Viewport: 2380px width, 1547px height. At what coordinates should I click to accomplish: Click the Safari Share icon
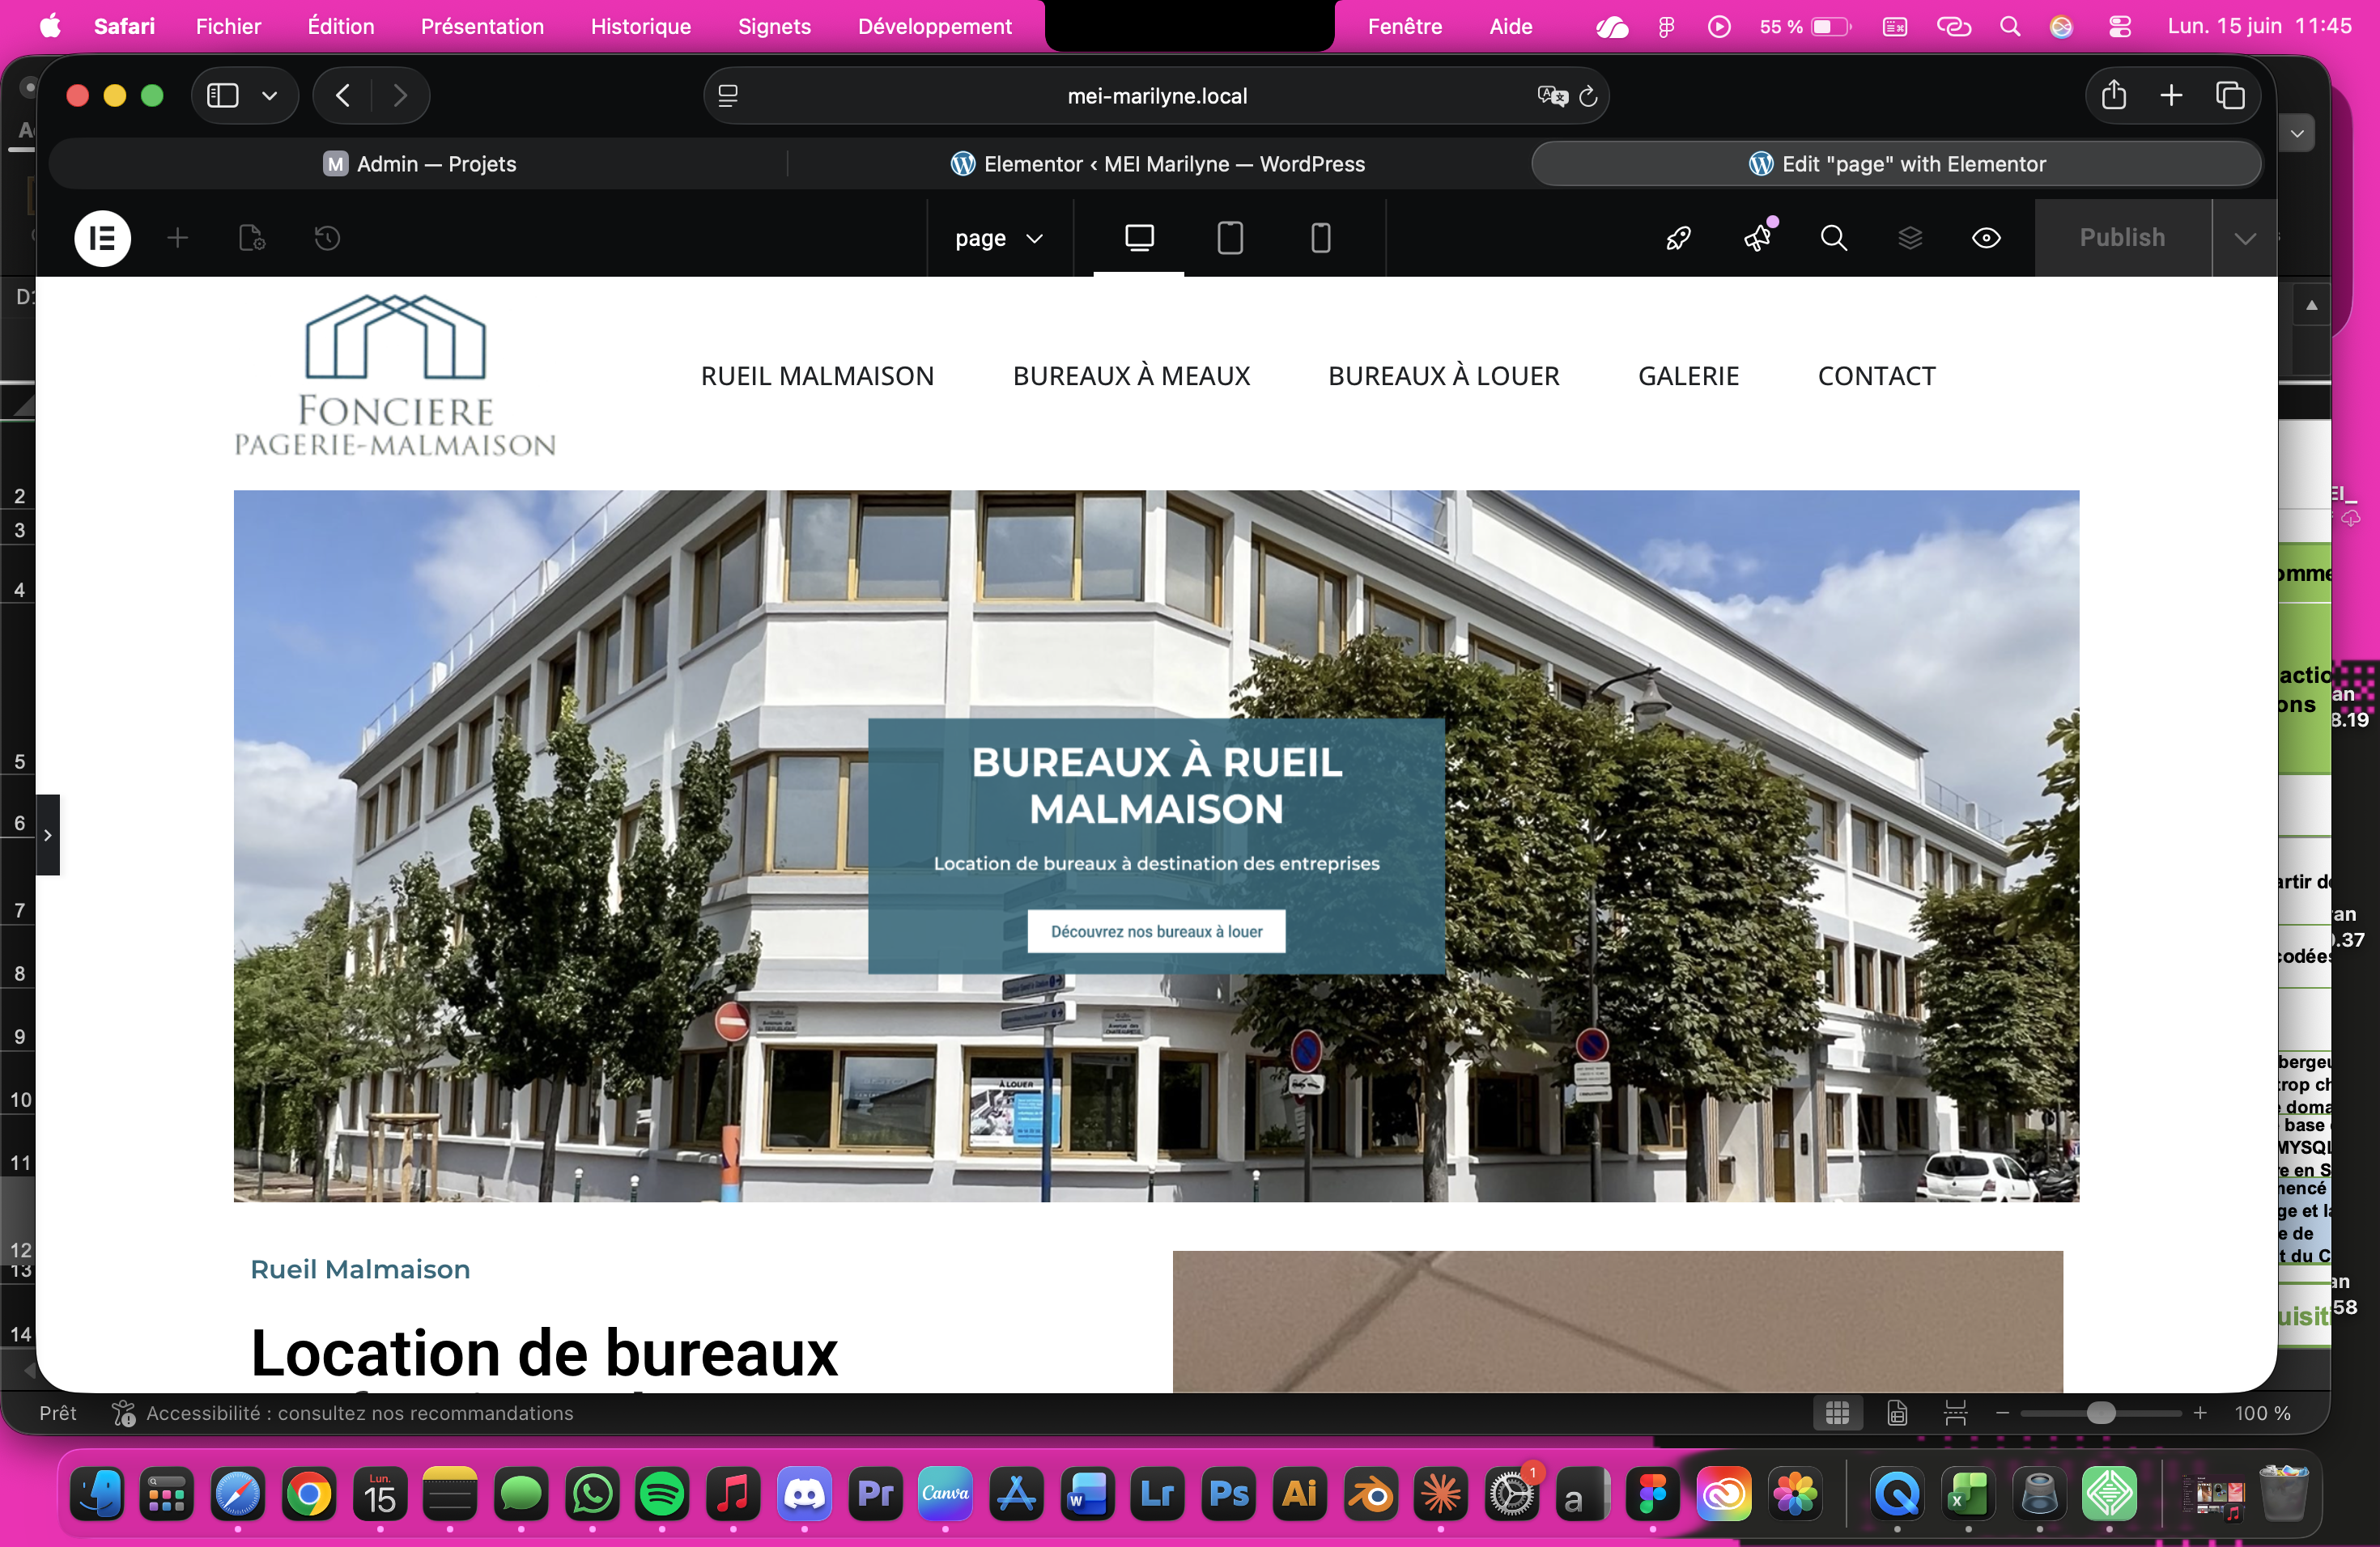tap(2113, 96)
